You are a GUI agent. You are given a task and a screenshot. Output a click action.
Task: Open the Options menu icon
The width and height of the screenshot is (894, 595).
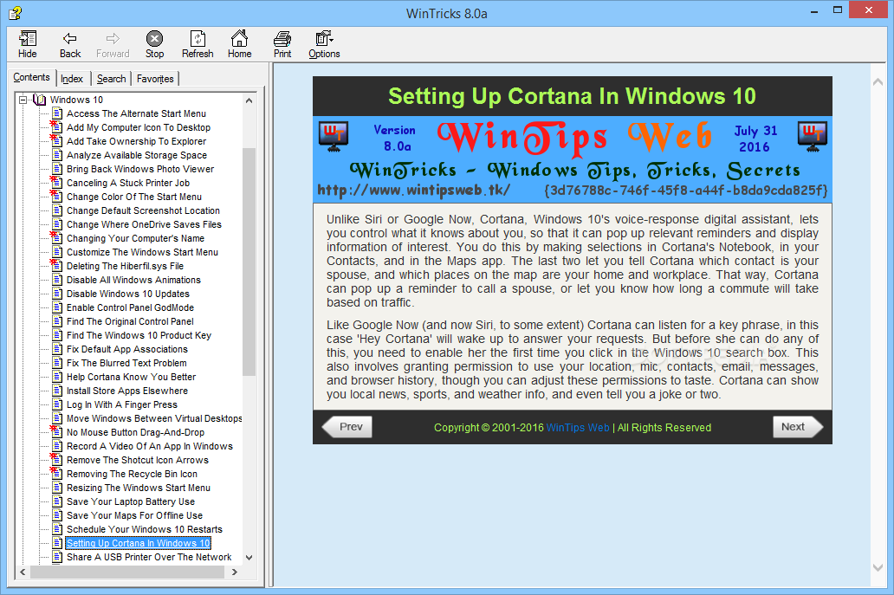tap(324, 39)
